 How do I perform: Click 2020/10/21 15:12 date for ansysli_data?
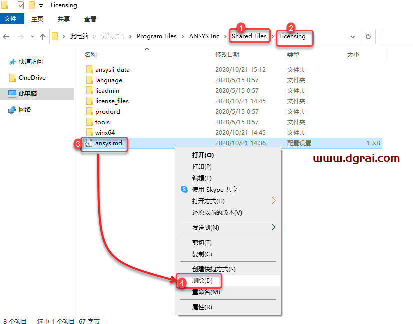[x=240, y=70]
